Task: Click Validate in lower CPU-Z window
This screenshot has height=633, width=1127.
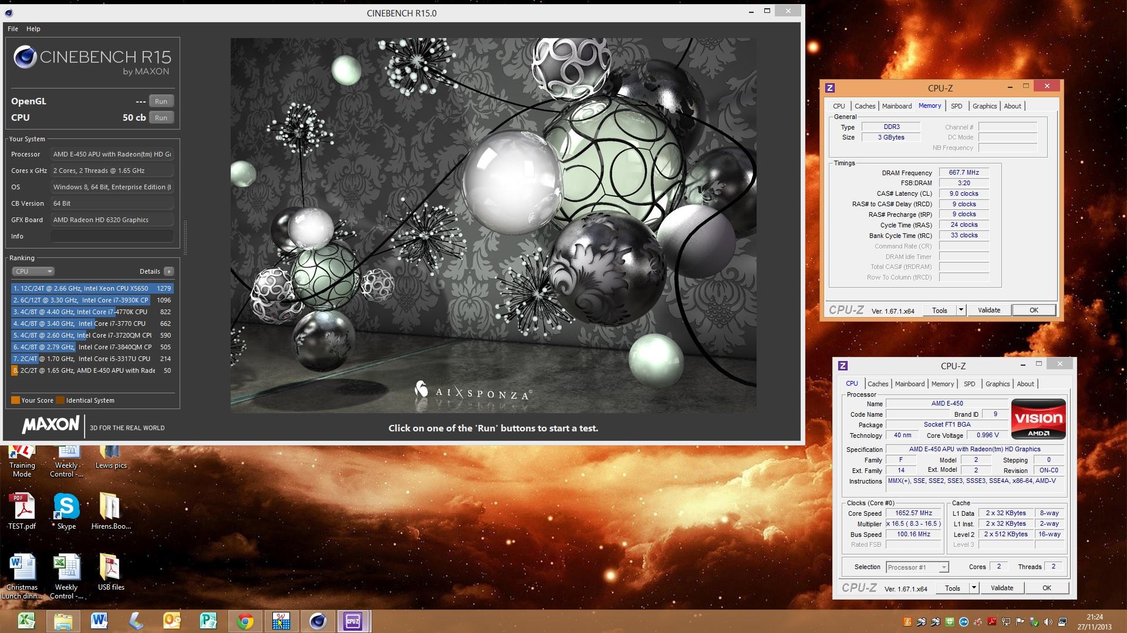Action: [1002, 588]
